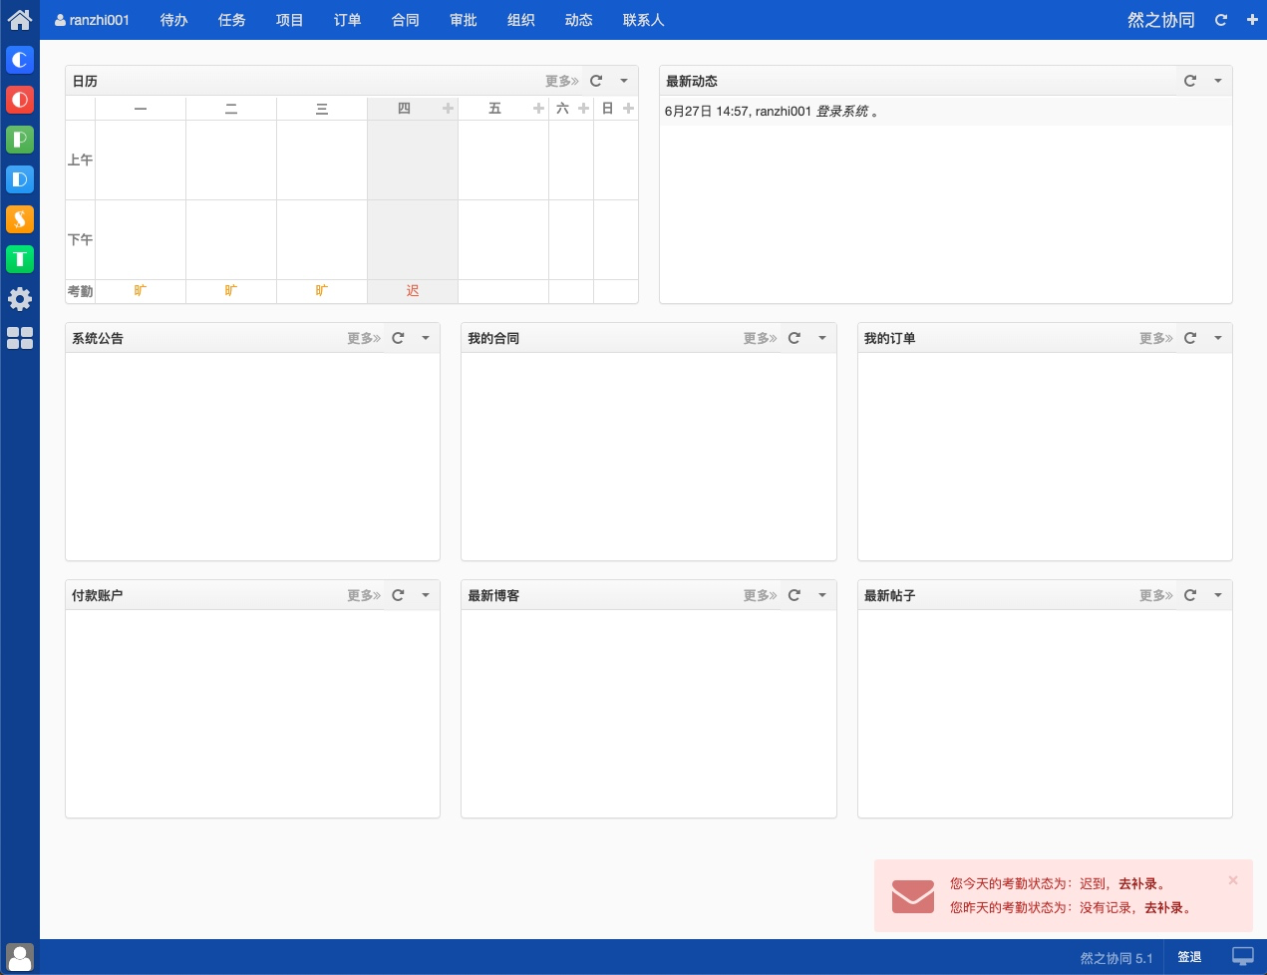Go to the 项目 menu
The height and width of the screenshot is (975, 1267).
[290, 20]
